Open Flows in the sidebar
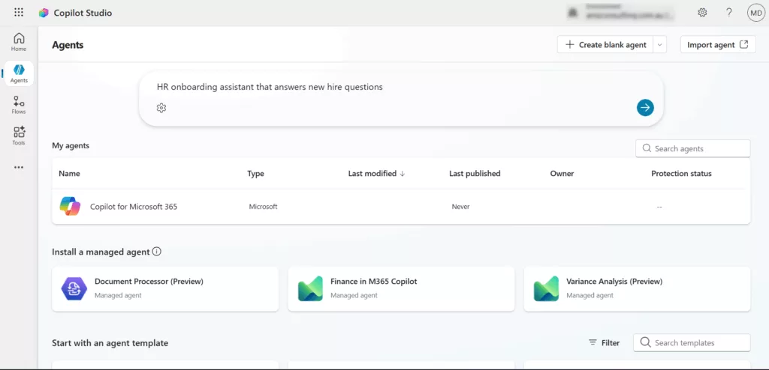 (x=19, y=105)
